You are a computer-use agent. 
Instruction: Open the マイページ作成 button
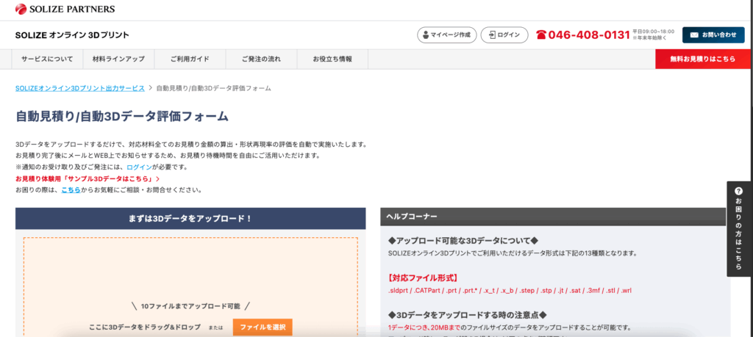tap(446, 35)
